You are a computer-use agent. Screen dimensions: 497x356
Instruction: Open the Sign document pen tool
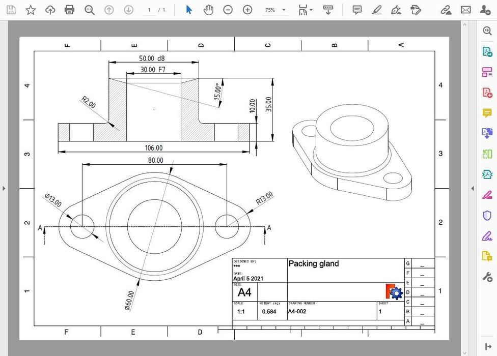[x=396, y=10]
